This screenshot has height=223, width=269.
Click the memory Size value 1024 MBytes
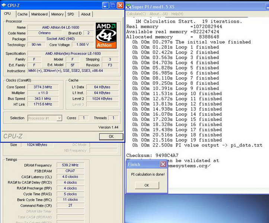coord(37,145)
